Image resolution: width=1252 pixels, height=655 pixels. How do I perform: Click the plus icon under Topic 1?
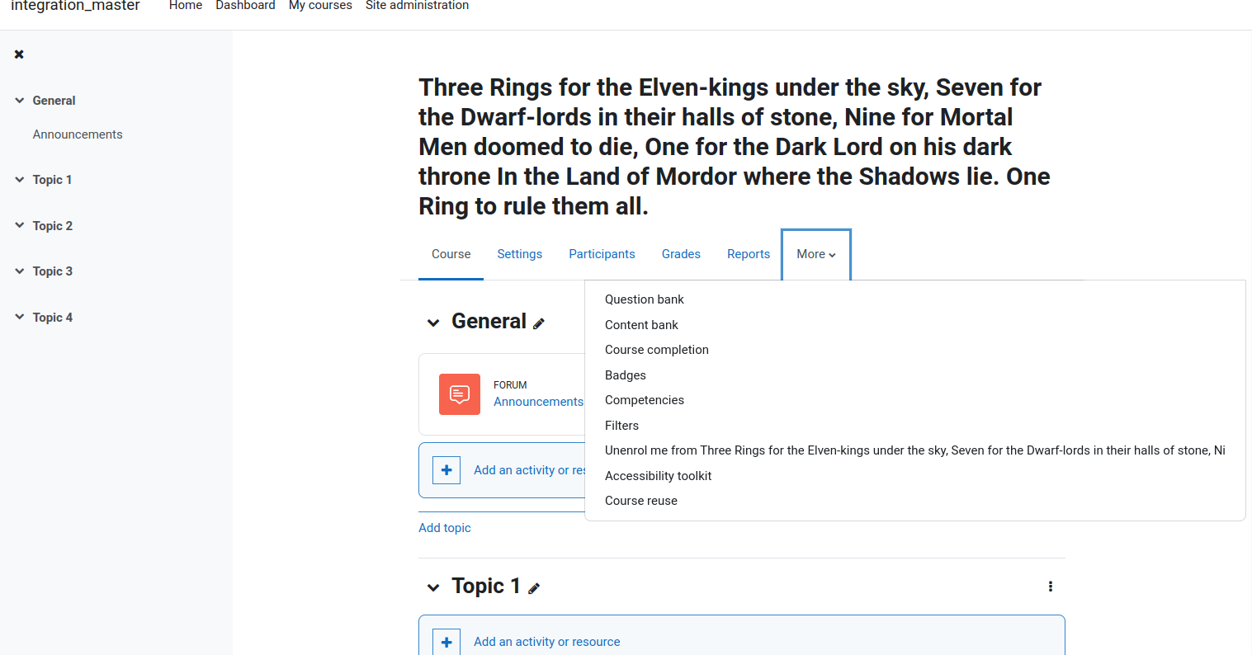446,642
